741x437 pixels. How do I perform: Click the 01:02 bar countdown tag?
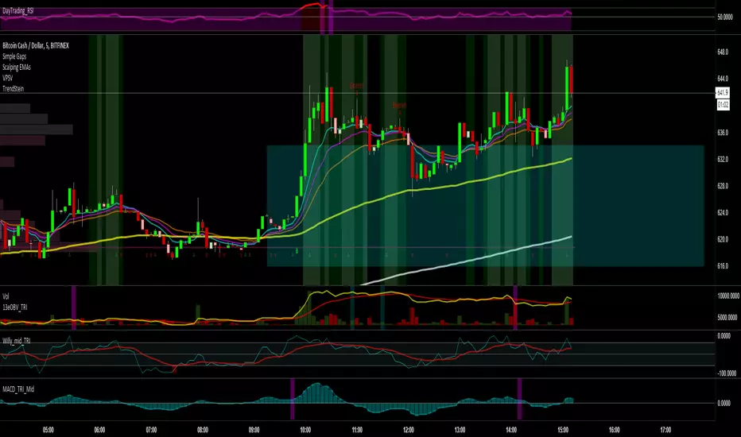click(x=723, y=104)
